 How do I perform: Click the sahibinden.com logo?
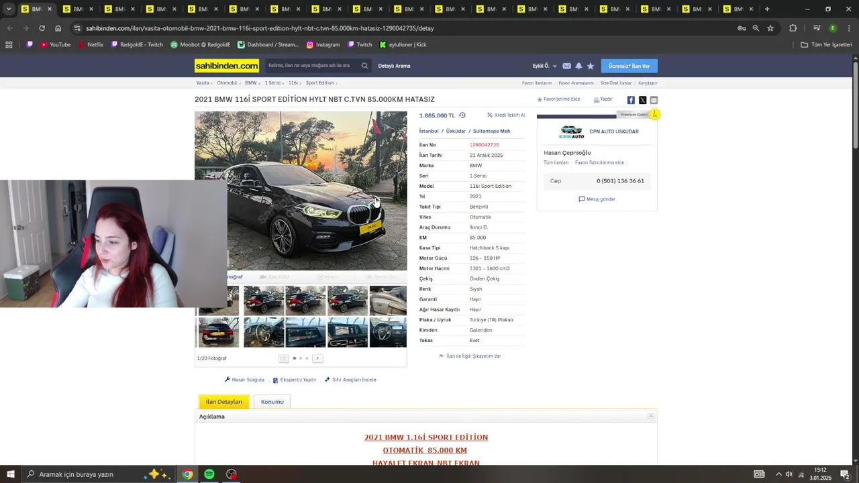227,66
